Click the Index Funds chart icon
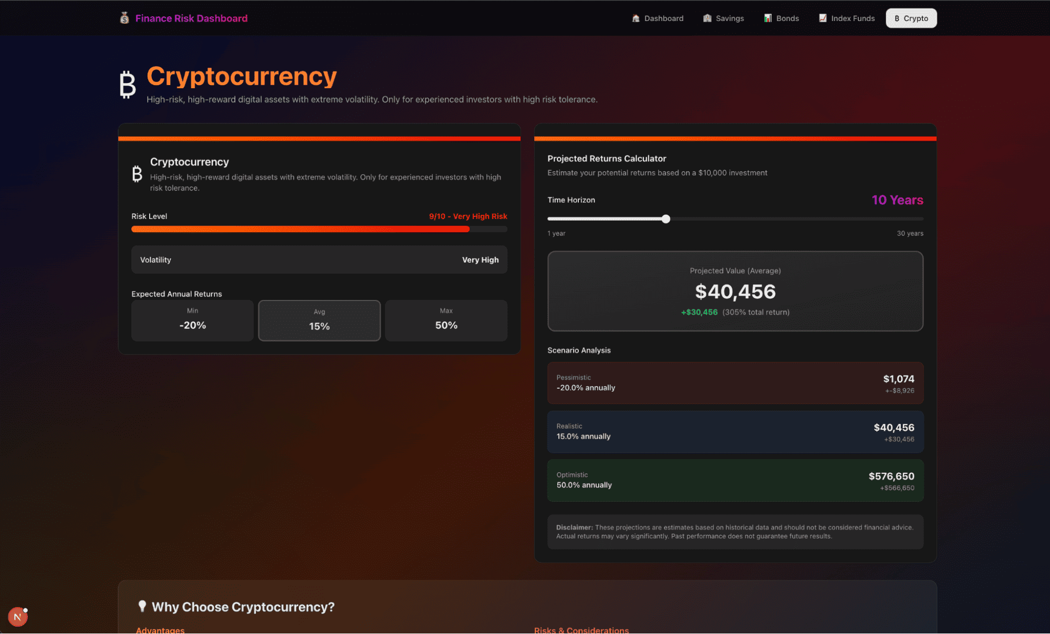 (x=823, y=18)
